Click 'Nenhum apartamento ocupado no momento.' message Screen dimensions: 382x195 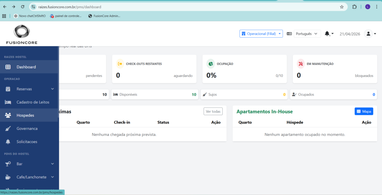[x=305, y=134]
